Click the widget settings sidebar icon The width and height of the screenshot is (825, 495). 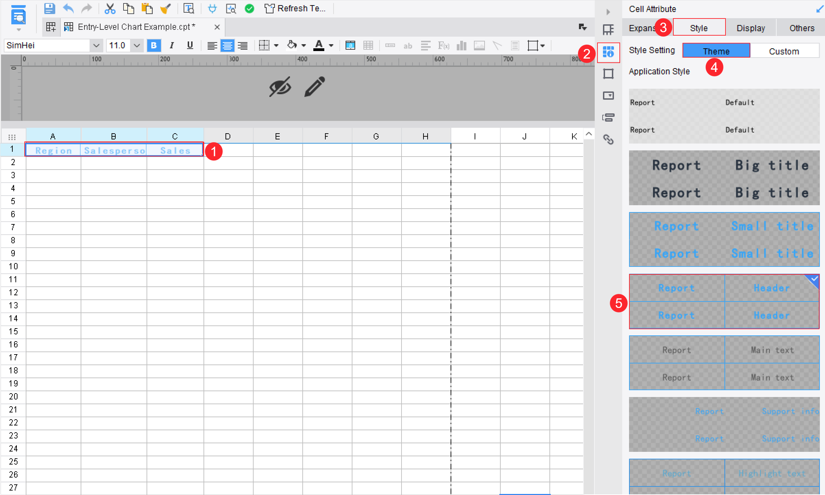point(608,96)
